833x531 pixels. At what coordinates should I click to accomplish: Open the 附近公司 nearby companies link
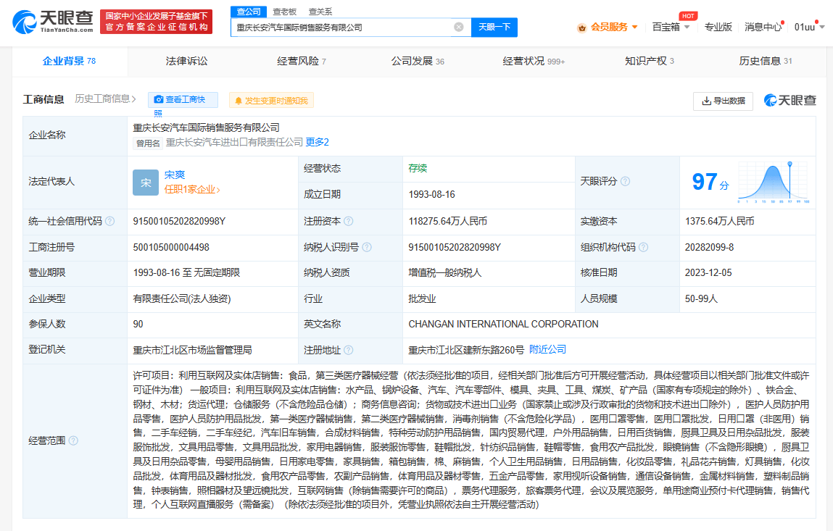(547, 349)
